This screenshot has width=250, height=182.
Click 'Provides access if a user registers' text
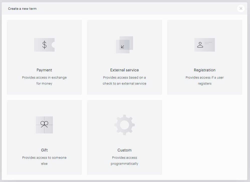205,80
